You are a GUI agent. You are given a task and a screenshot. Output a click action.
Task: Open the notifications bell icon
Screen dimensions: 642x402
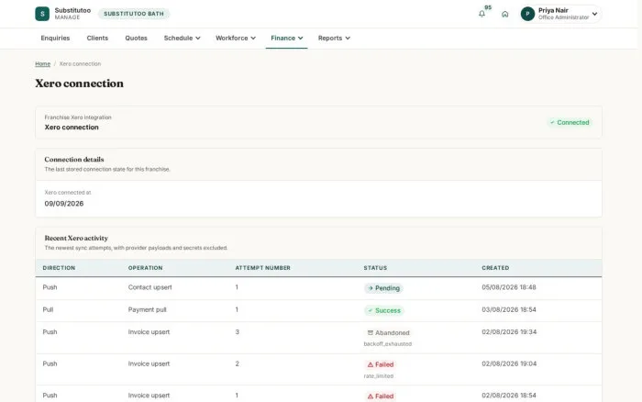(481, 14)
